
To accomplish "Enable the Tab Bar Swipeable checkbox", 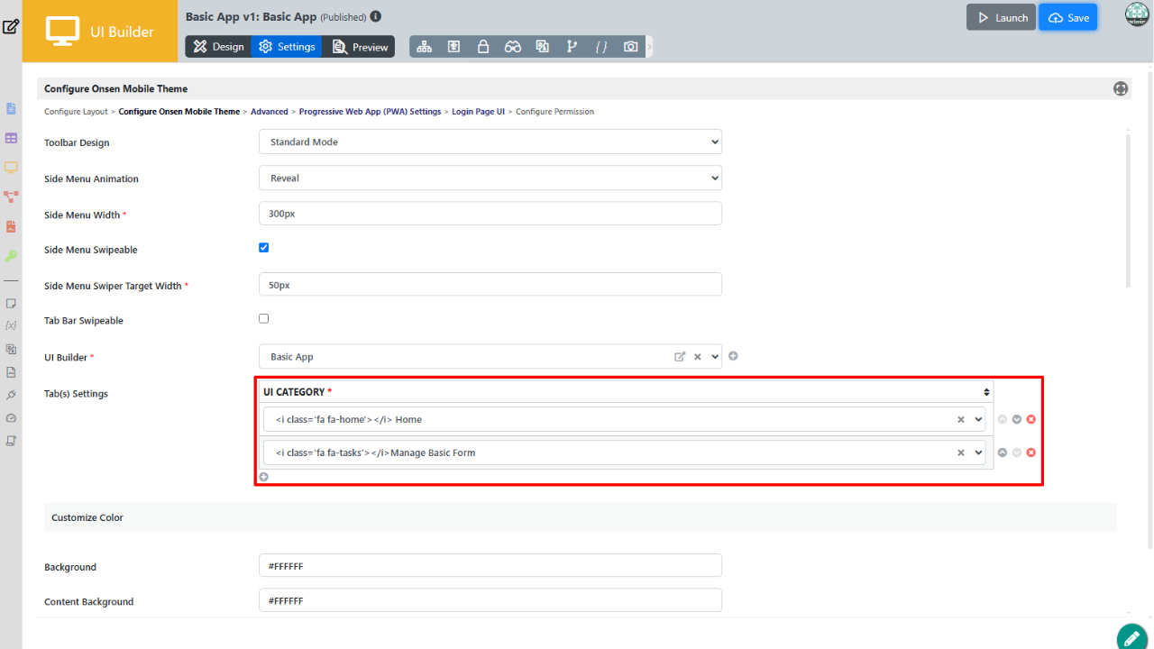I will (x=264, y=318).
